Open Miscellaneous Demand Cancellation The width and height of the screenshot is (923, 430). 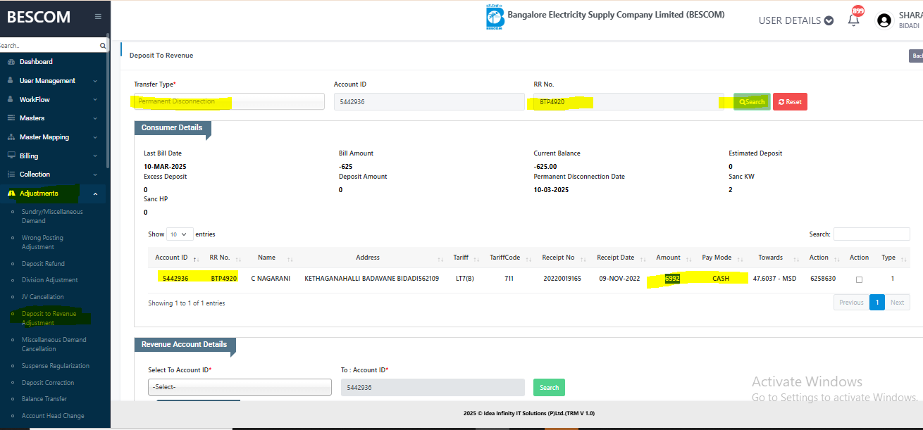pyautogui.click(x=54, y=344)
